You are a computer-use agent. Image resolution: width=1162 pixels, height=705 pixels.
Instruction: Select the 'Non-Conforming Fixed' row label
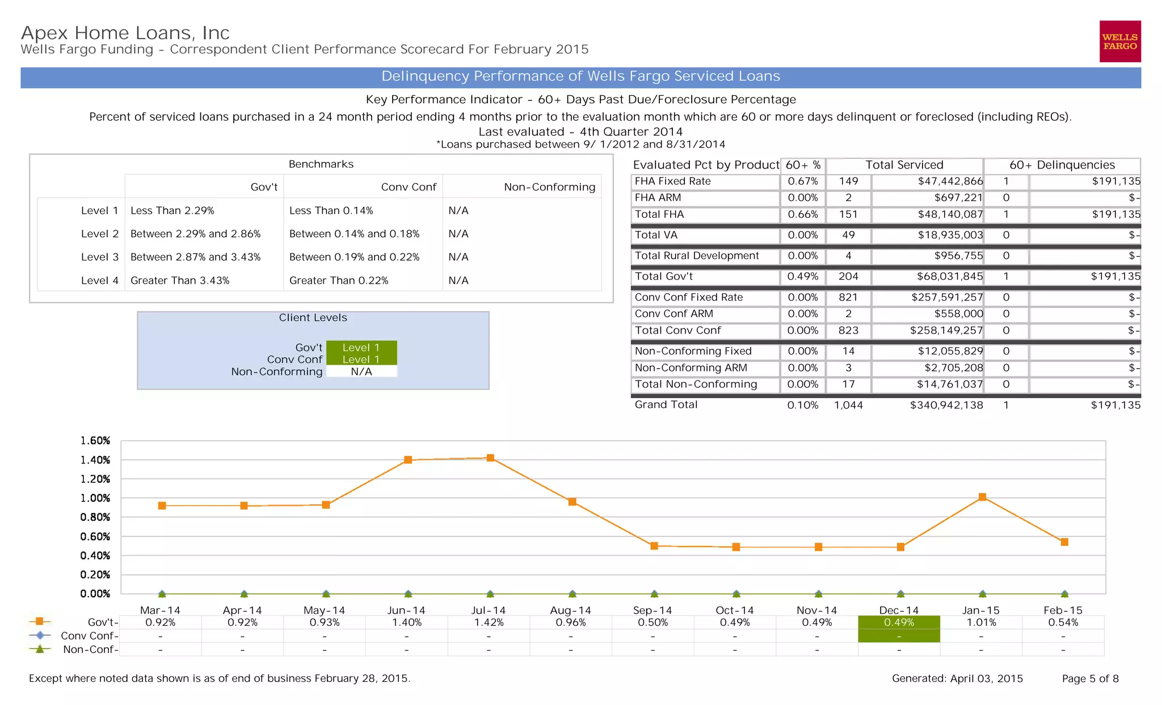693,351
